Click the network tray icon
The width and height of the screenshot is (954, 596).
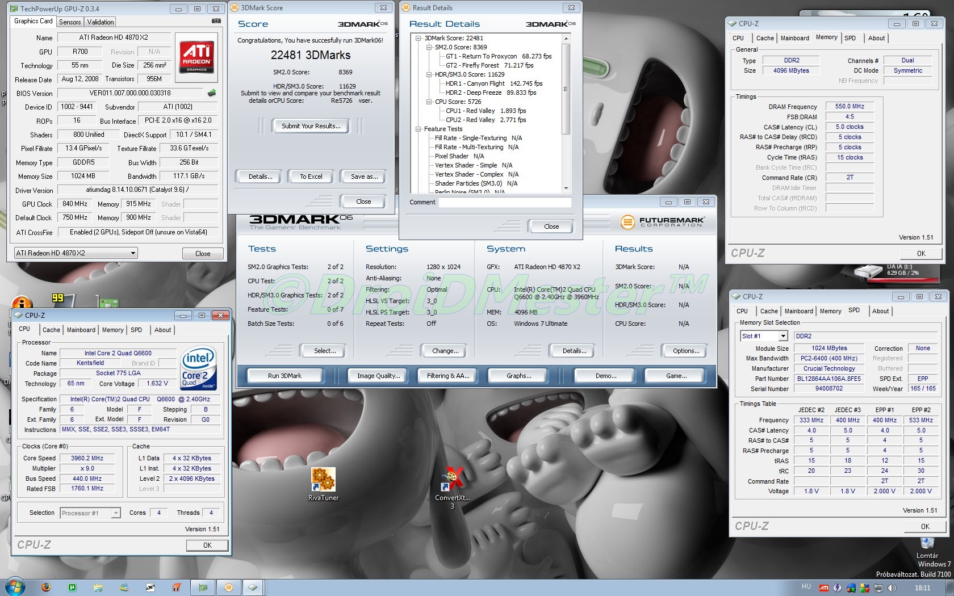coord(878,588)
